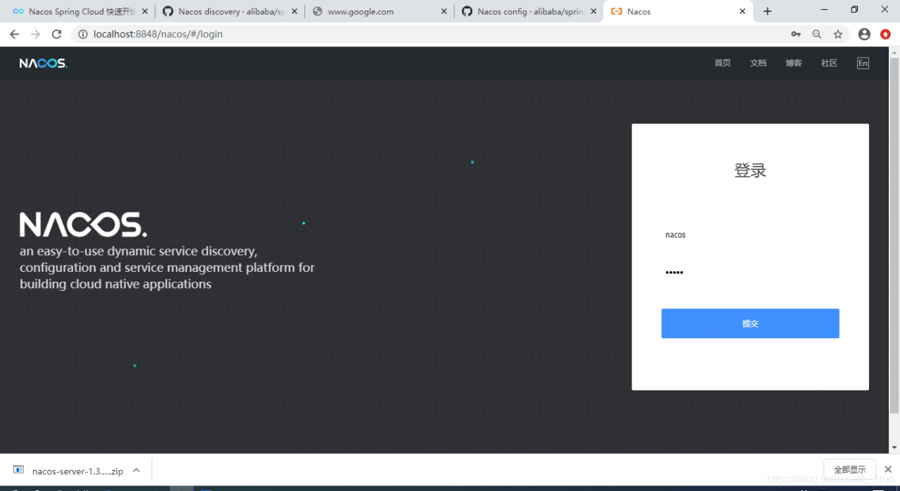Click text 'an easy-to-use dynamic service discovery,'
900x491 pixels.
139,251
